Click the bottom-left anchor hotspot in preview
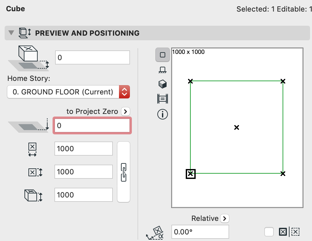Viewport: 312px width, 241px height. tap(191, 174)
